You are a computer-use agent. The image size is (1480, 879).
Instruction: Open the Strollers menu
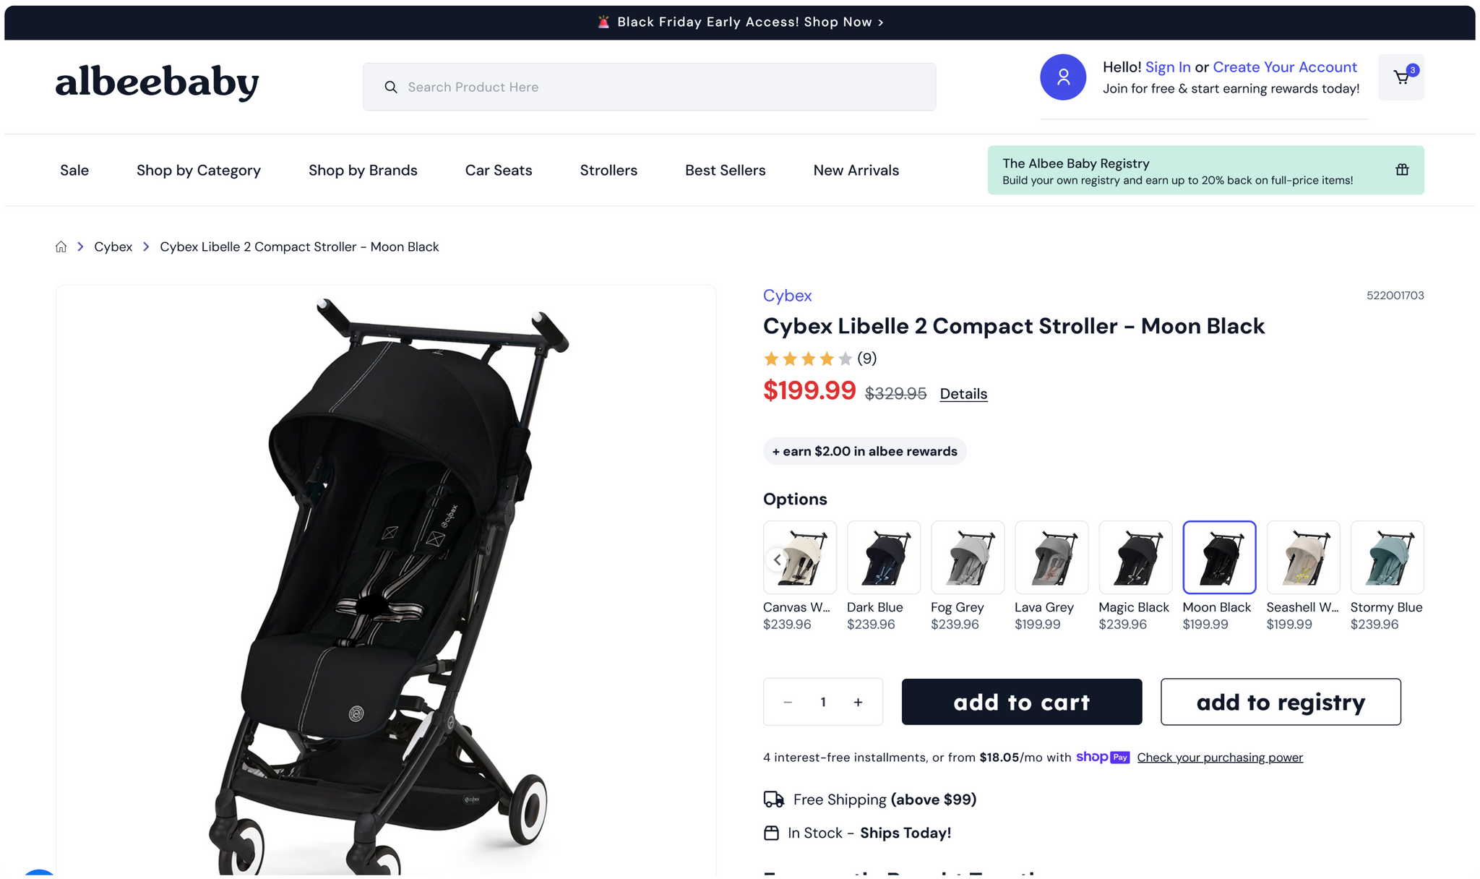coord(608,171)
